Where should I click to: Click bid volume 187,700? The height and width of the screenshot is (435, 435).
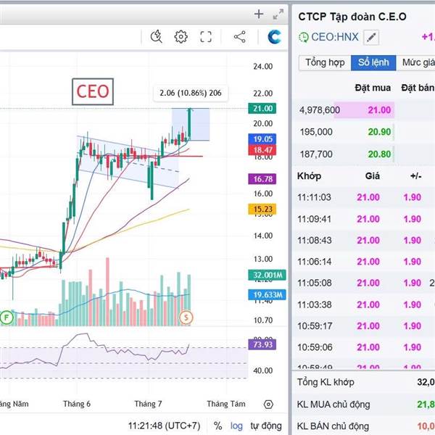click(x=316, y=154)
